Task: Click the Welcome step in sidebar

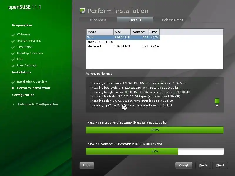Action: coord(23,35)
